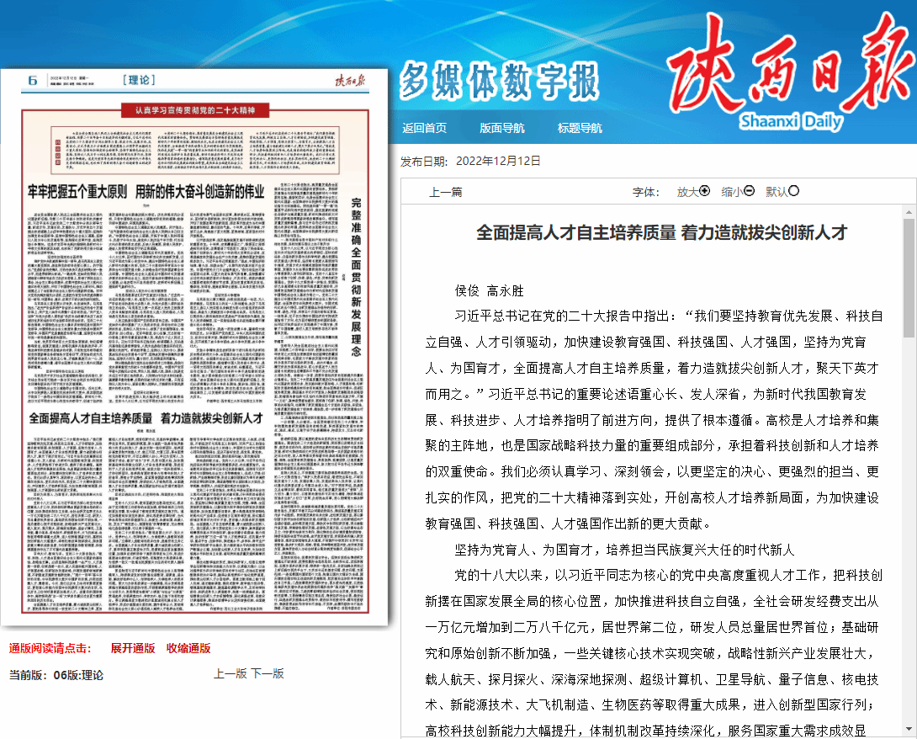Open the 版面导航 page navigation menu
917x739 pixels.
[501, 128]
